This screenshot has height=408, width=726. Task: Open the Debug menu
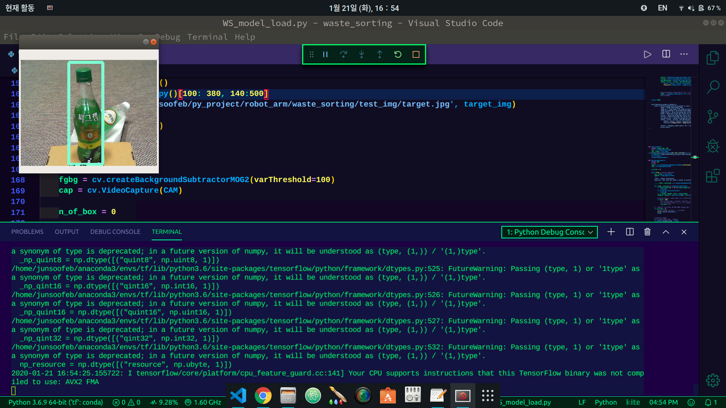[x=168, y=37]
